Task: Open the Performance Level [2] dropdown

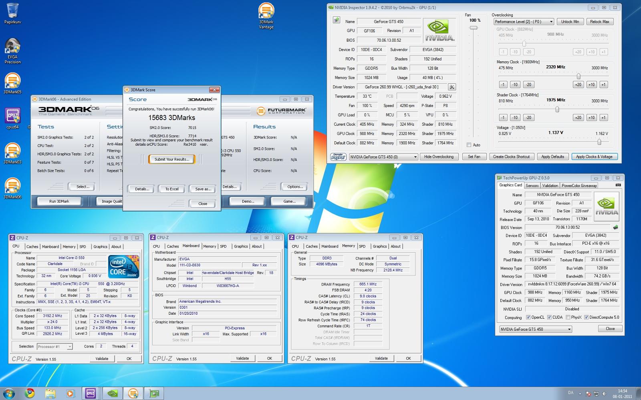Action: click(x=523, y=22)
